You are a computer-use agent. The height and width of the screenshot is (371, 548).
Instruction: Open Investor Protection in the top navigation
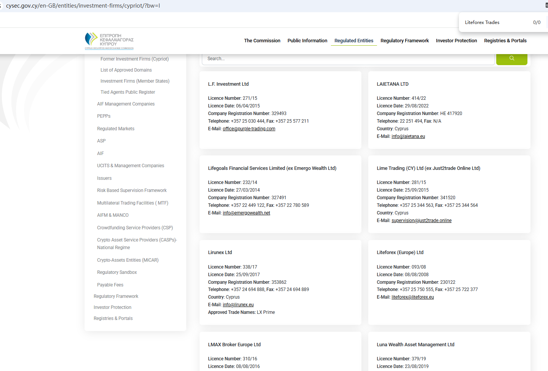point(456,41)
